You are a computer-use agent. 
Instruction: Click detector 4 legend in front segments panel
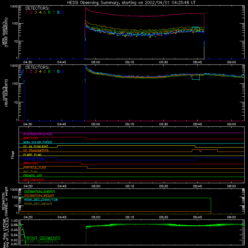pyautogui.click(x=40, y=12)
